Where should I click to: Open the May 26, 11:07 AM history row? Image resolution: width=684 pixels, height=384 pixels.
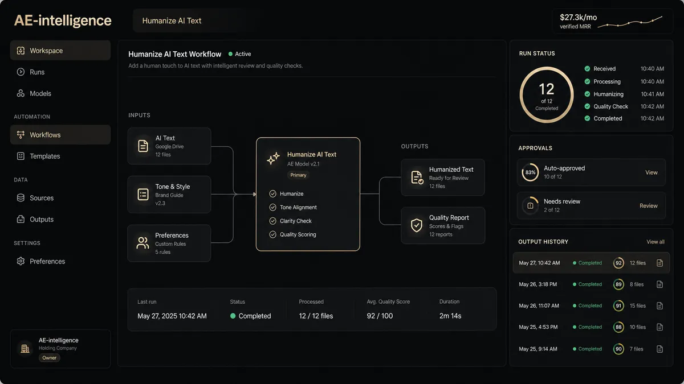[x=591, y=305]
